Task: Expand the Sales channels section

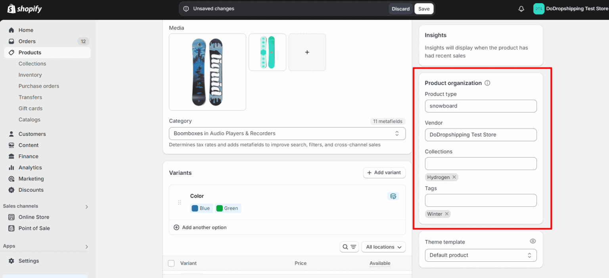Action: point(86,206)
